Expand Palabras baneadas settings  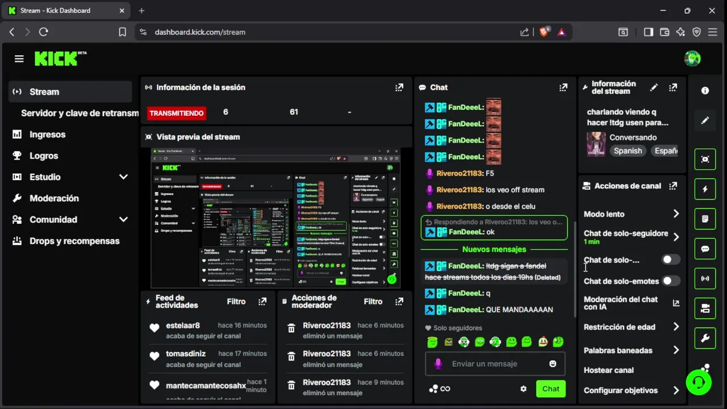point(676,350)
